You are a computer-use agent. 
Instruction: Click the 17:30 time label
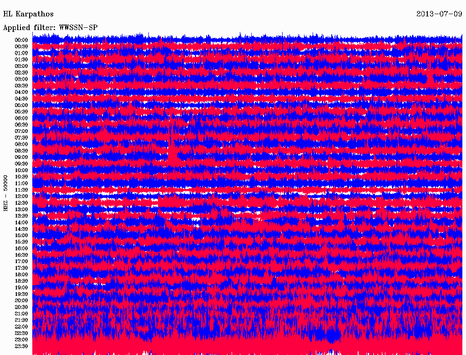pyautogui.click(x=21, y=268)
